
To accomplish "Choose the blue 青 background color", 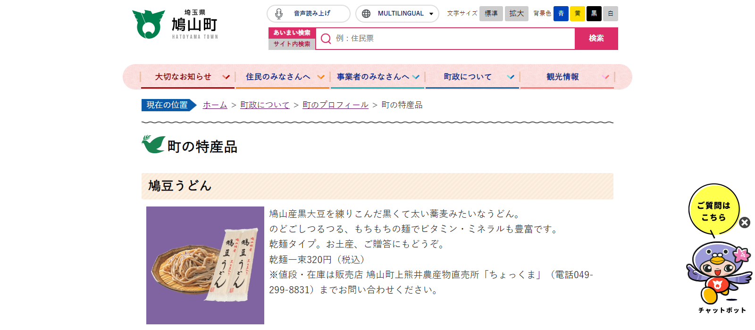I will click(x=561, y=14).
